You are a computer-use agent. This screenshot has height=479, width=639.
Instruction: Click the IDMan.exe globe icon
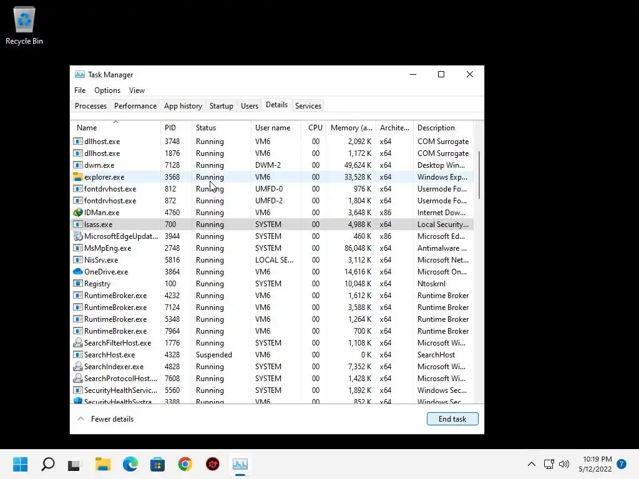pos(78,212)
